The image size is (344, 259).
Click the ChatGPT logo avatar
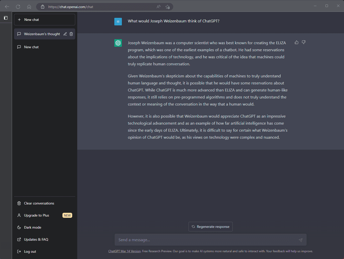[118, 43]
